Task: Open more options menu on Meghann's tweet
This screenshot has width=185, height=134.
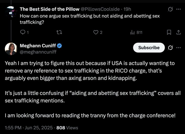Action: point(179,48)
